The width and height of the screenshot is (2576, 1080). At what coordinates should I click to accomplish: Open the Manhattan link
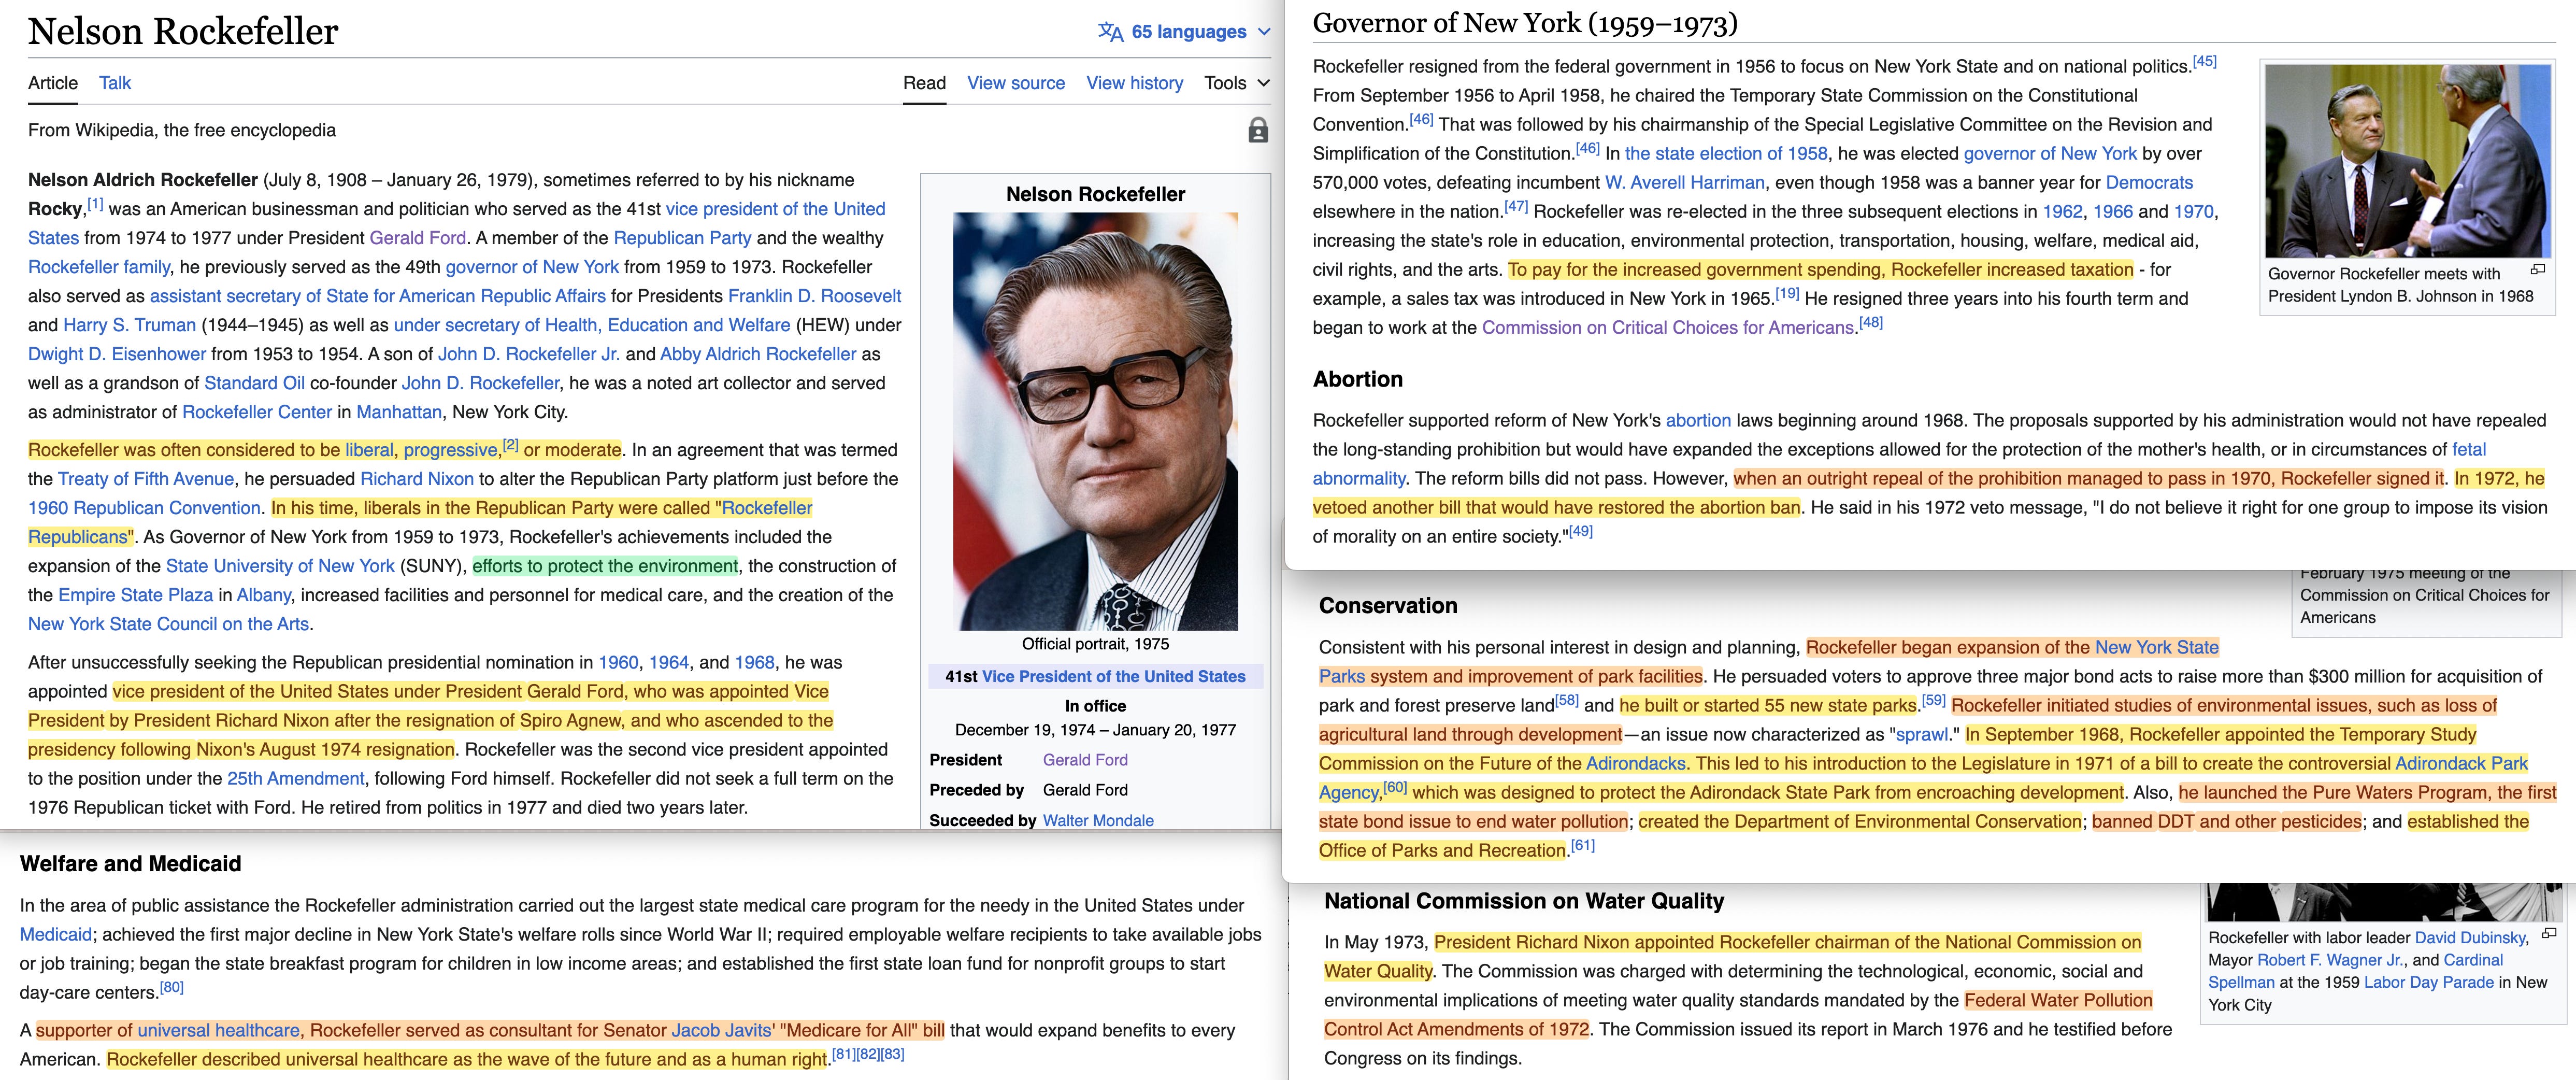(x=399, y=412)
